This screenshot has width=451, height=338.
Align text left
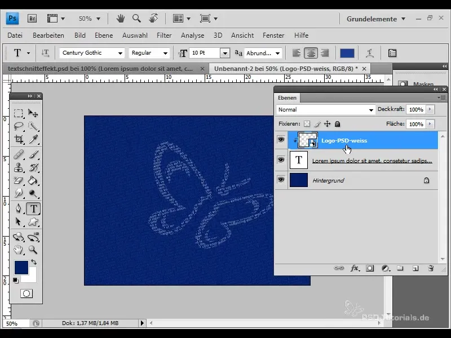click(297, 53)
